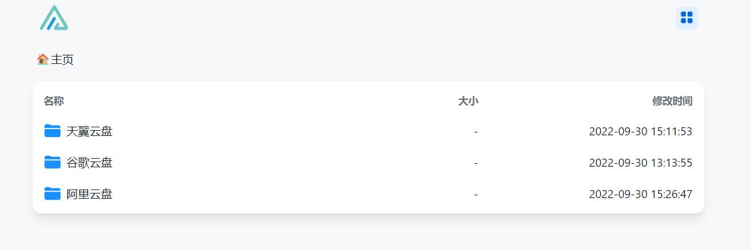Click the 2022-09-30 15:26:47 modified time
751x250 pixels.
[641, 194]
